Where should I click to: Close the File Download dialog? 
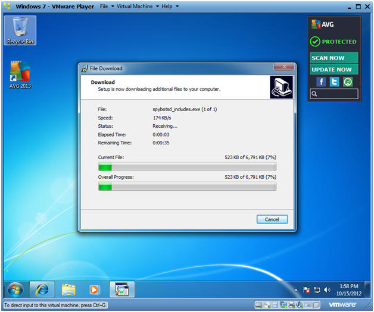(x=284, y=67)
